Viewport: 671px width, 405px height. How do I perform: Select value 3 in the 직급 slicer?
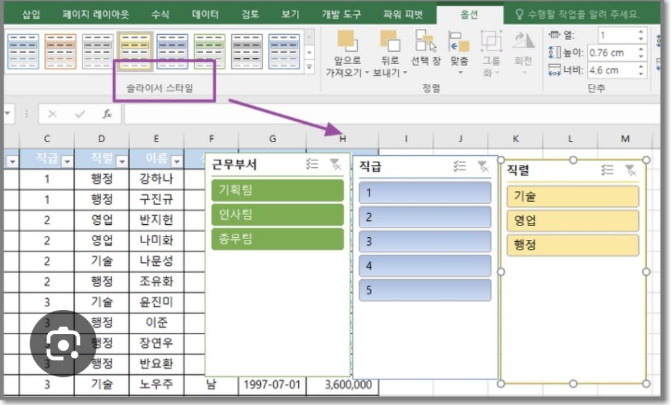click(x=425, y=241)
